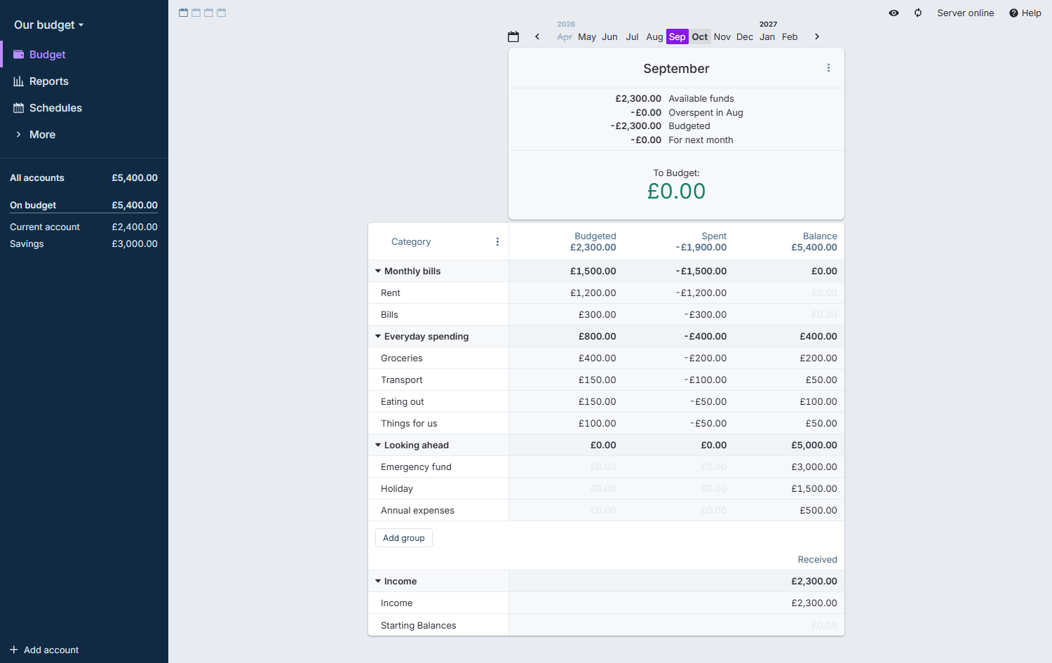Select the Oct month tab
This screenshot has height=663, width=1052.
click(x=700, y=36)
